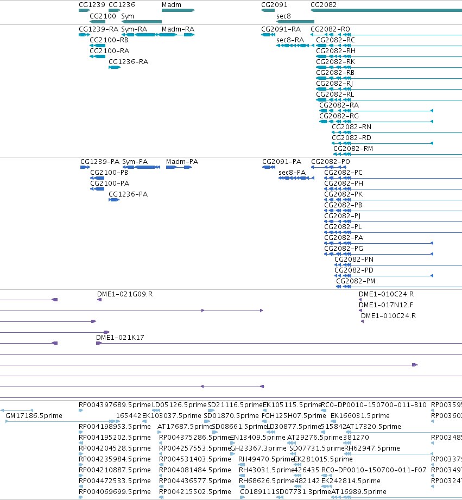The width and height of the screenshot is (462, 500).
Task: Select the Sym gene label
Action: click(128, 16)
